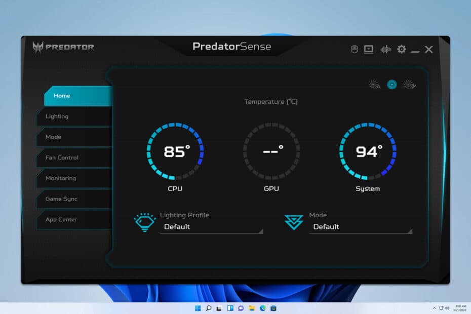Select the Auto fan mode icon
This screenshot has height=314, width=471.
pyautogui.click(x=375, y=85)
